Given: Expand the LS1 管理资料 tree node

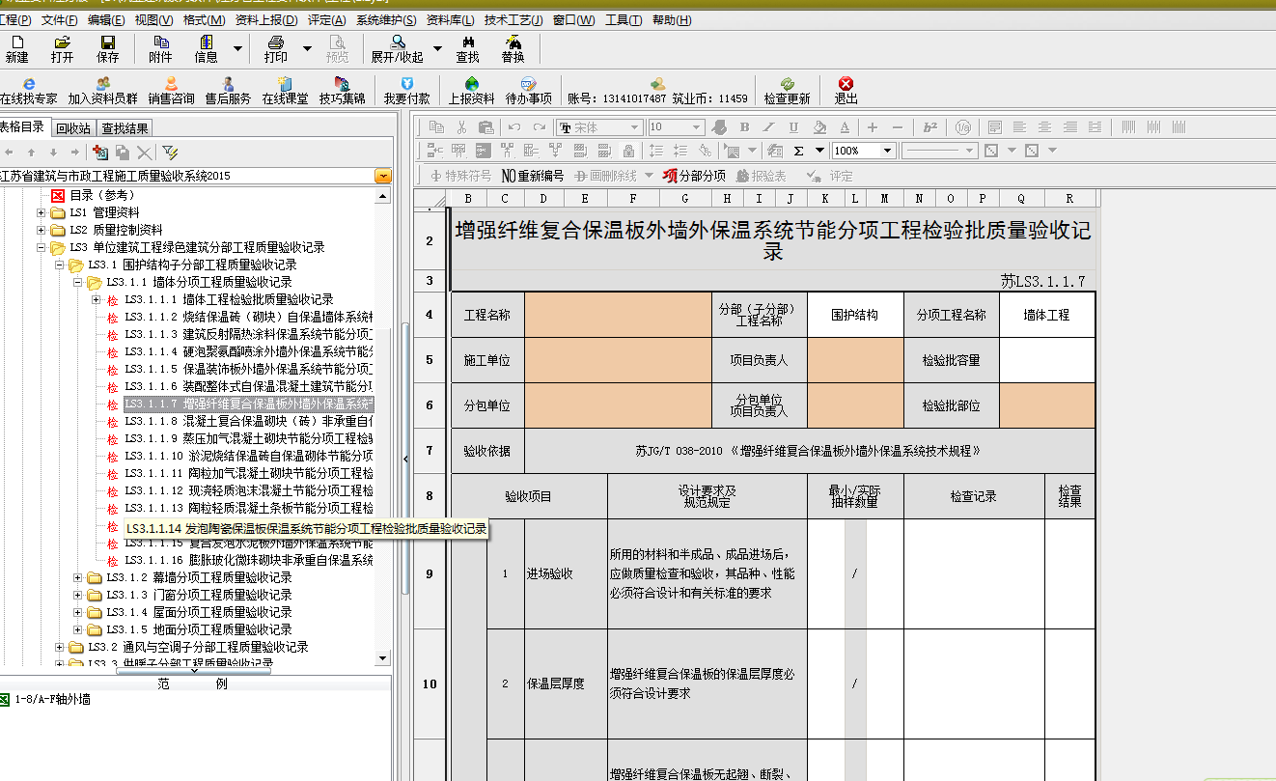Looking at the screenshot, I should point(42,212).
